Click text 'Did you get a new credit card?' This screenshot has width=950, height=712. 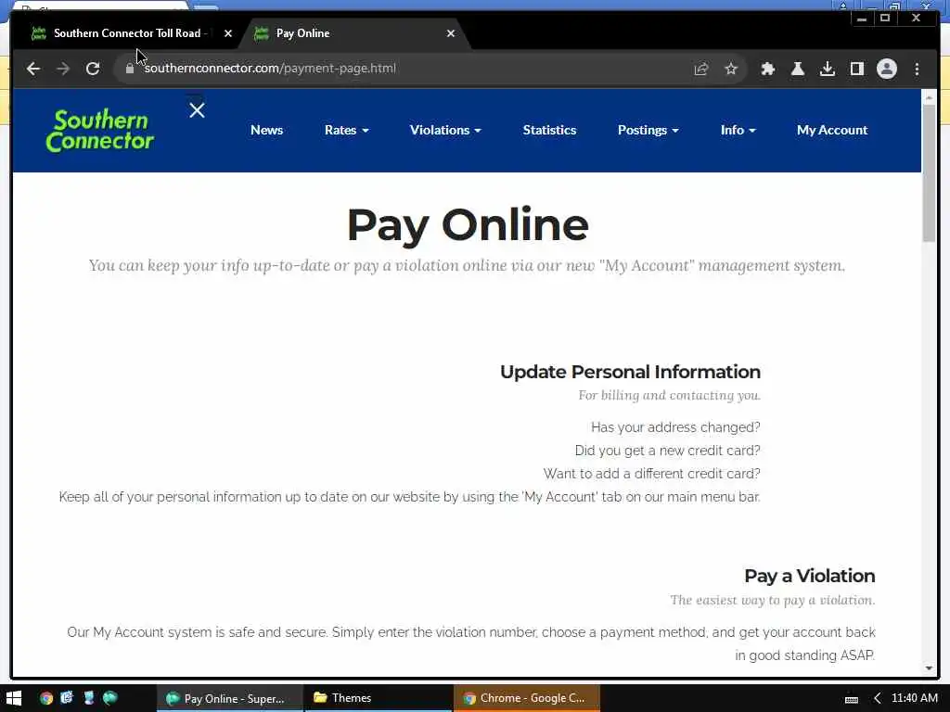[667, 451]
